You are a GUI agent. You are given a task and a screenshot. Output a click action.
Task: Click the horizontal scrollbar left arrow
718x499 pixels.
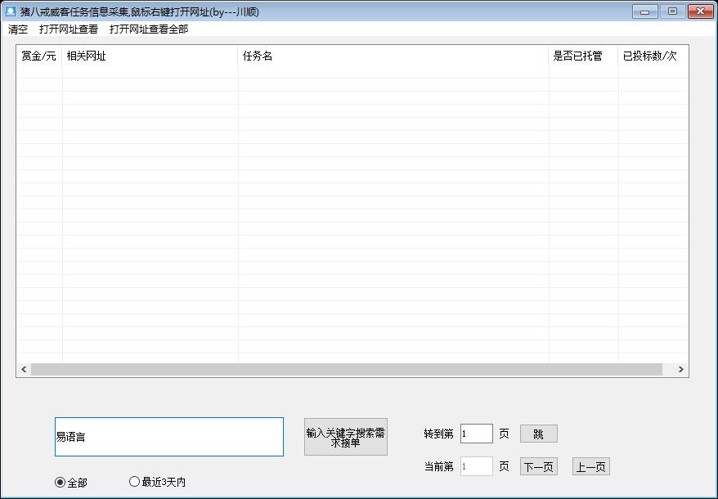24,369
